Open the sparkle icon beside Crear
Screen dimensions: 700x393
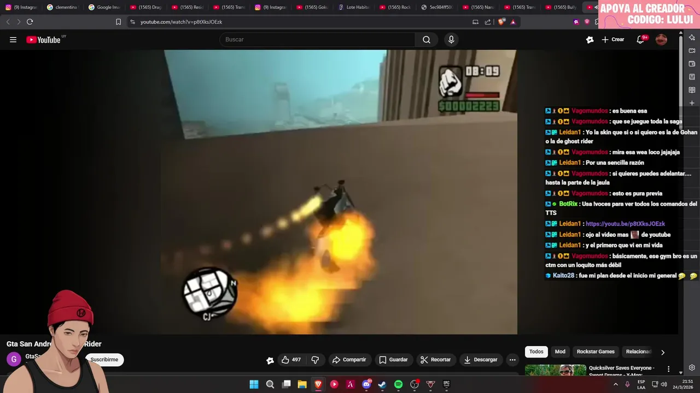click(590, 39)
